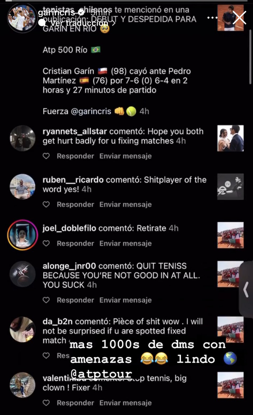Like ruben__ricardo's comment using heart icon
The width and height of the screenshot is (253, 415).
coord(46,204)
